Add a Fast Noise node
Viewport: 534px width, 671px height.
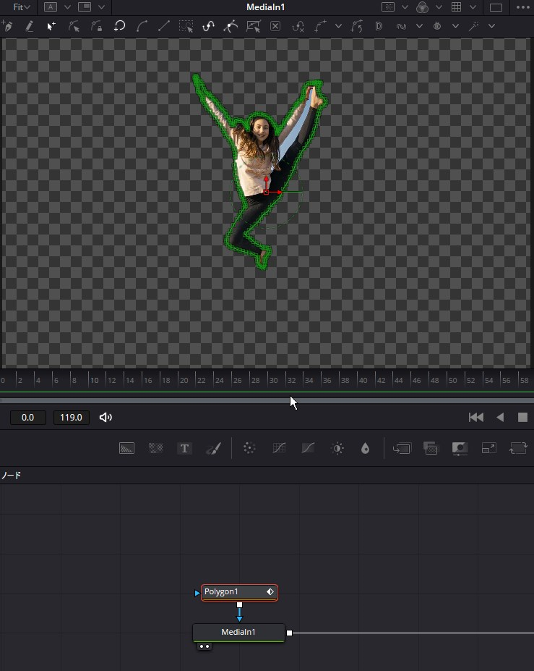pyautogui.click(x=155, y=448)
